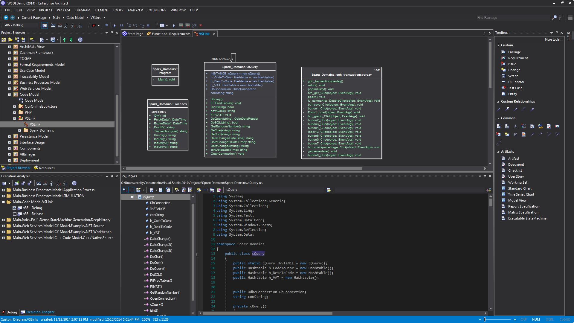Collapse the Custom toolbox section

498,45
